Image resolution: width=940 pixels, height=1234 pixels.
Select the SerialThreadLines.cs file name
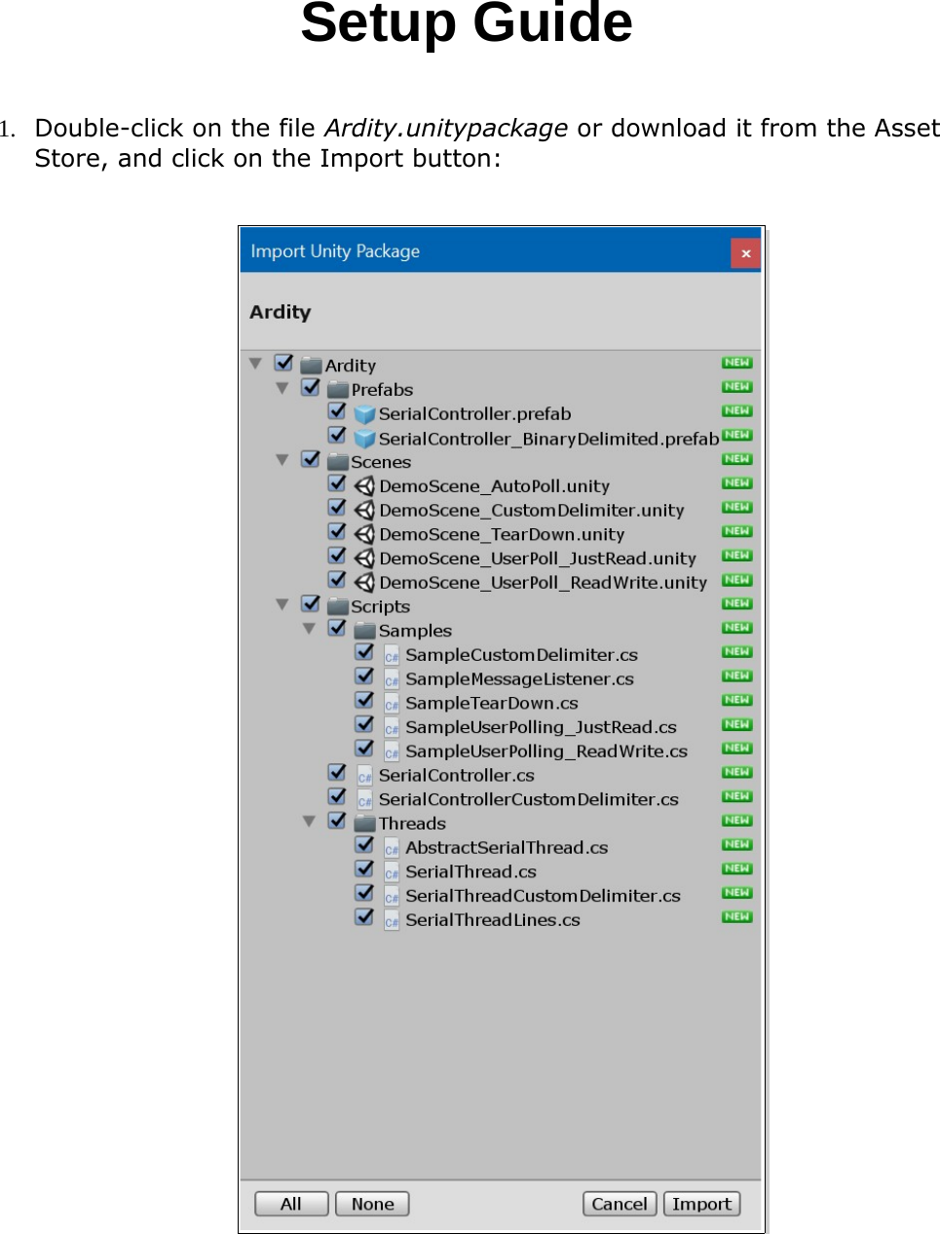493,920
